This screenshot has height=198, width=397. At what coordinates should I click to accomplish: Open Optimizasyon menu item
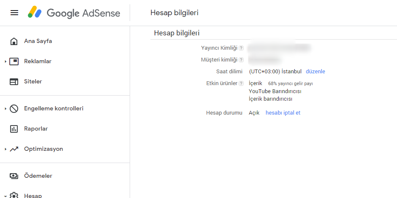click(44, 149)
